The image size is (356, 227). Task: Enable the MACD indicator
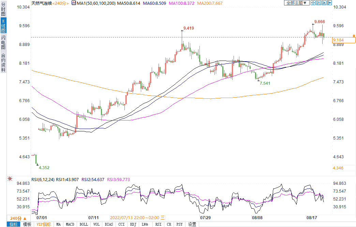[x=70, y=224]
